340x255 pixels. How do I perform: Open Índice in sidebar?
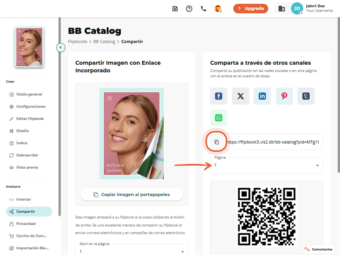tap(29, 143)
